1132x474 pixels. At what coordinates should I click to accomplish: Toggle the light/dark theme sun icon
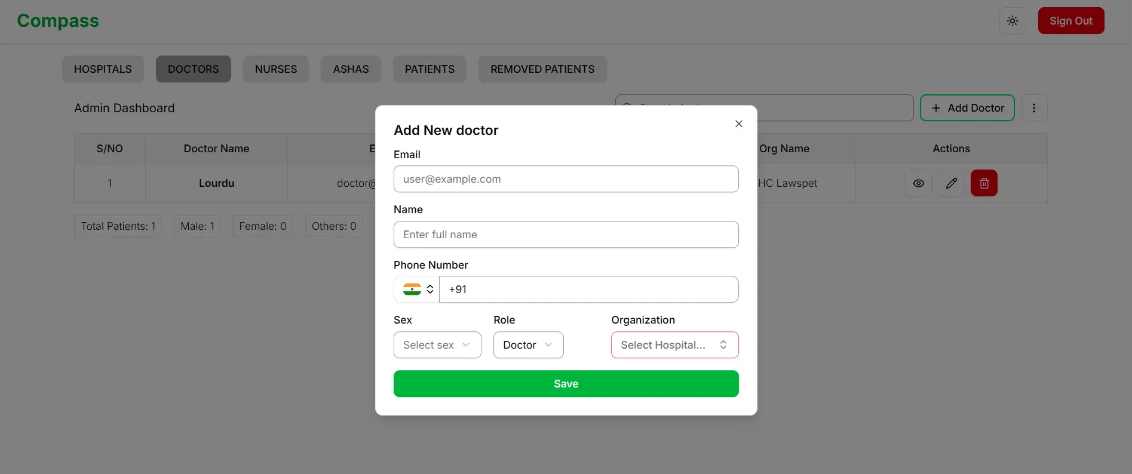(x=1013, y=21)
